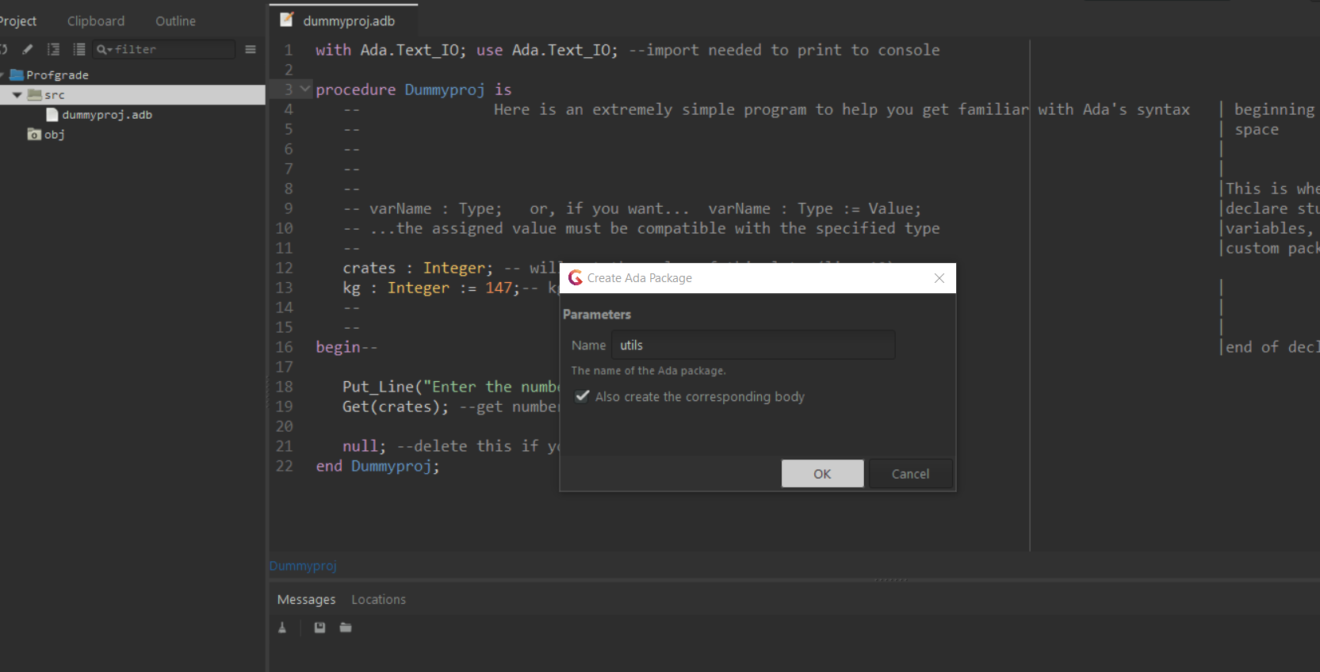Click the dummyproj.adb tab file icon
Screen dimensions: 1320x672
(287, 20)
